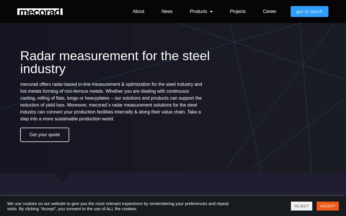Open the Projects page

pyautogui.click(x=238, y=12)
